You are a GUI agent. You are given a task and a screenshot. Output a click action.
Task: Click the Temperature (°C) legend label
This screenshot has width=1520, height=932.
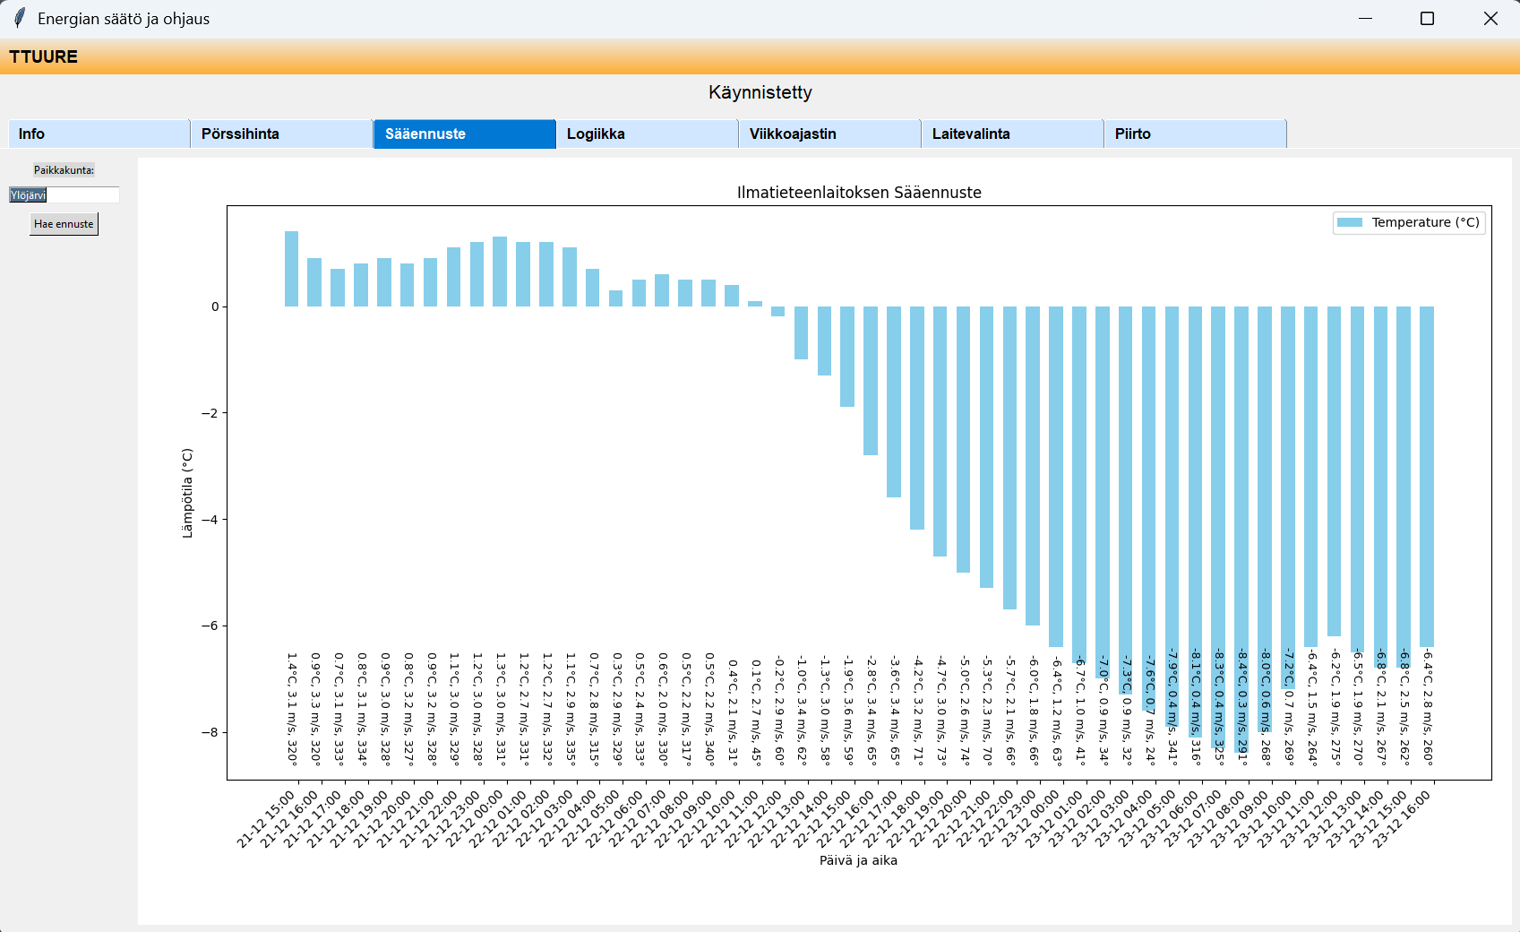coord(1425,222)
